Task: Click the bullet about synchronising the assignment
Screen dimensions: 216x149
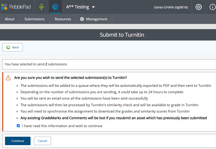Action: 105,111
